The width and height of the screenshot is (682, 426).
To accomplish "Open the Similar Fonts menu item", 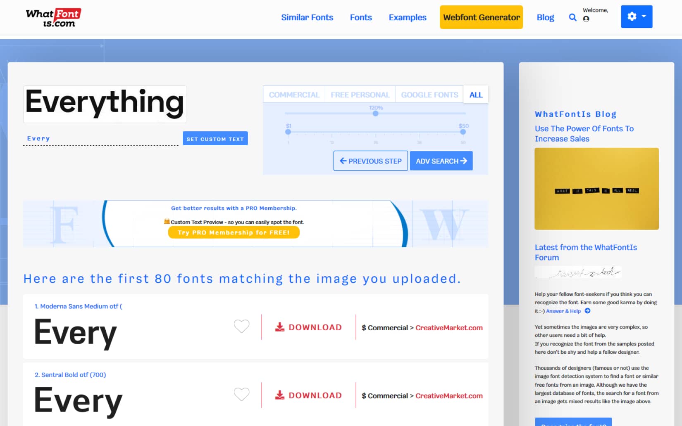I will [307, 17].
